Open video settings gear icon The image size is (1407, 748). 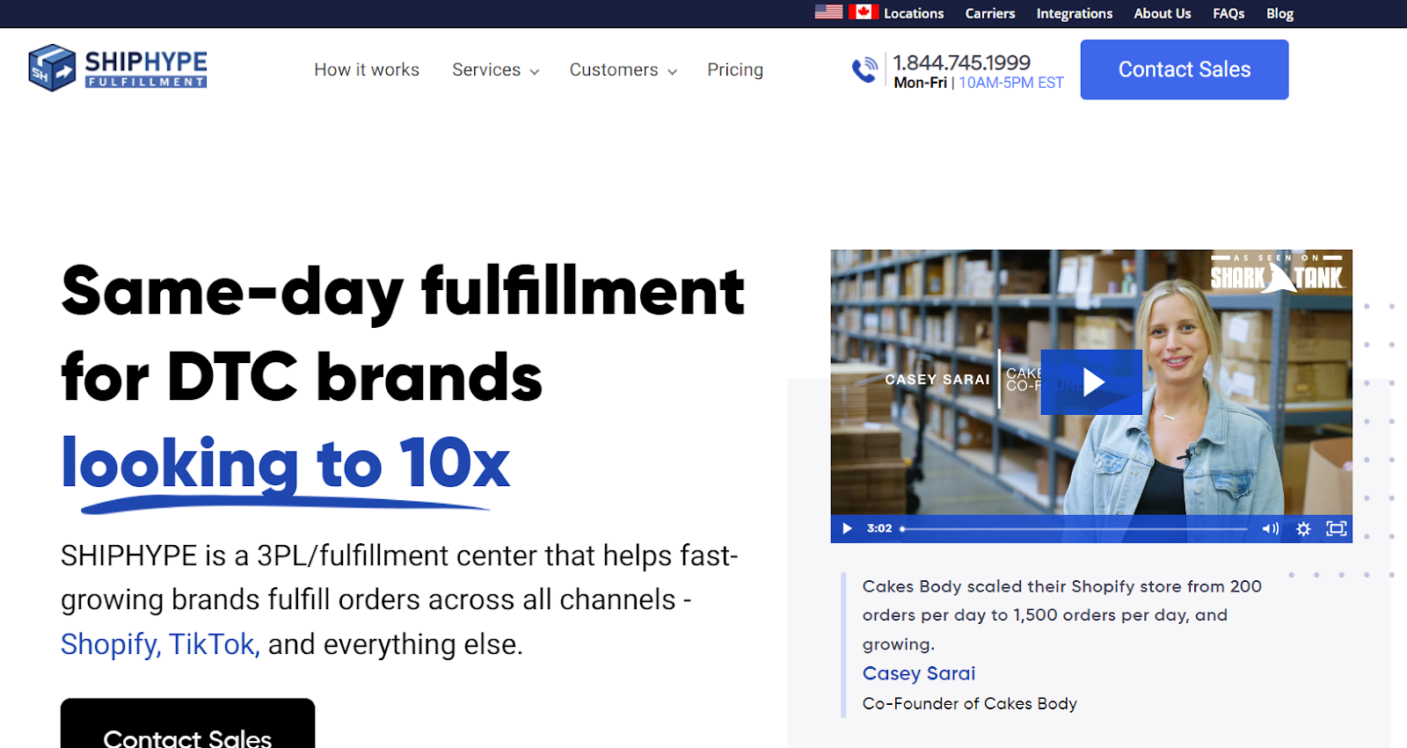tap(1303, 528)
